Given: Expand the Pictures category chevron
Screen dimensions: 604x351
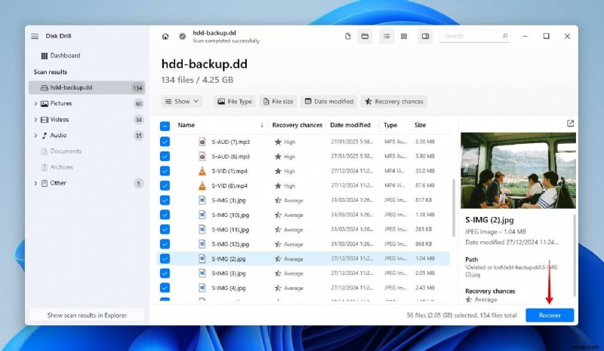Looking at the screenshot, I should 35,104.
